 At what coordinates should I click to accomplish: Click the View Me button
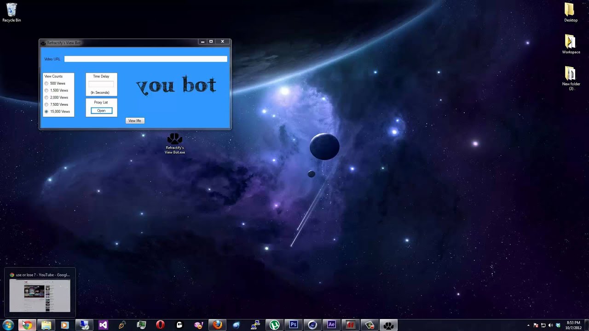click(x=135, y=120)
